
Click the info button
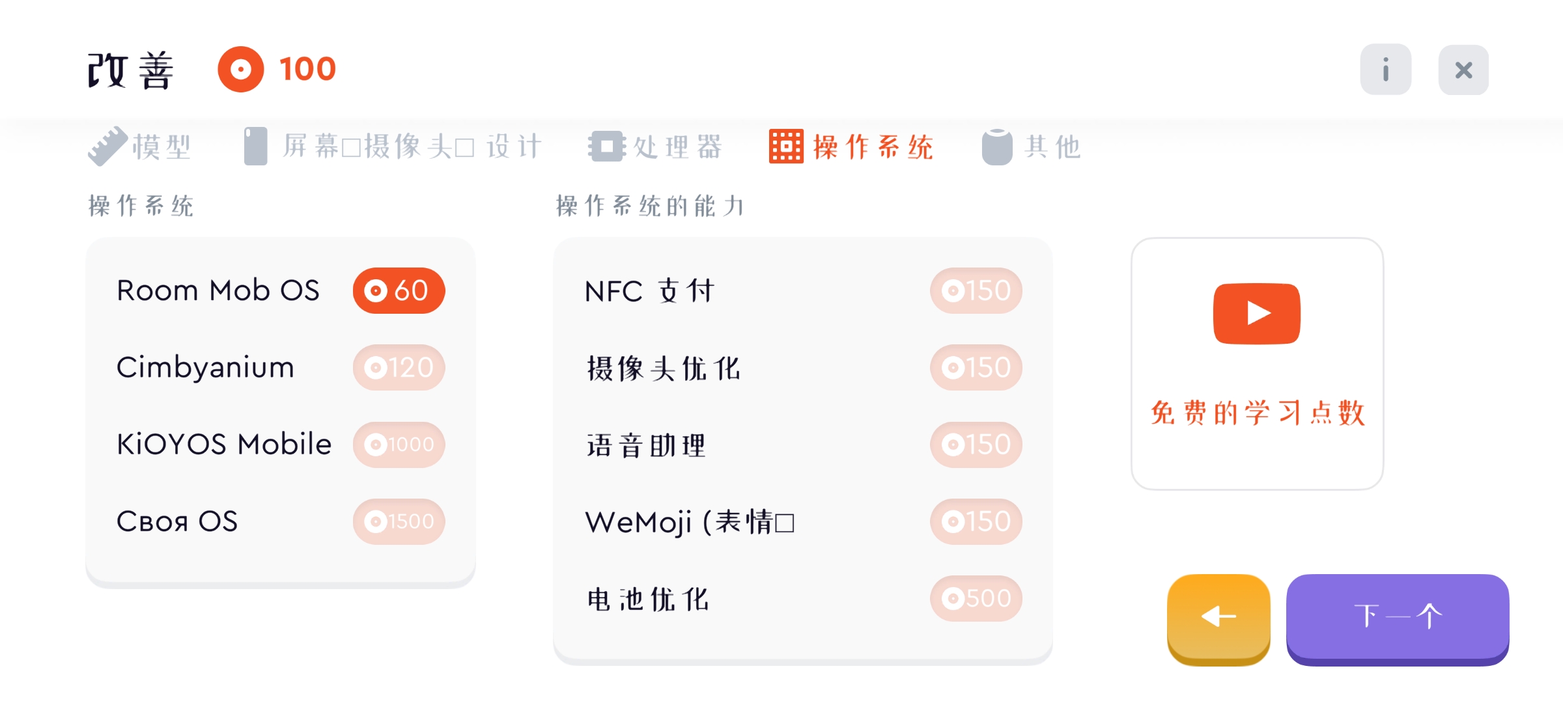point(1385,70)
